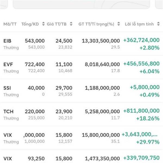
Task: Open the TCH stock row
Action: tap(81, 114)
